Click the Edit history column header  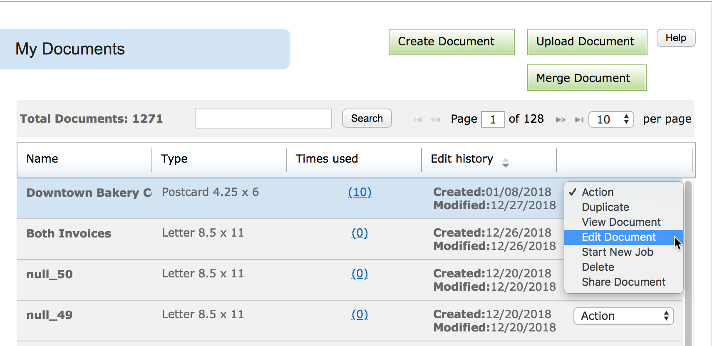click(462, 159)
